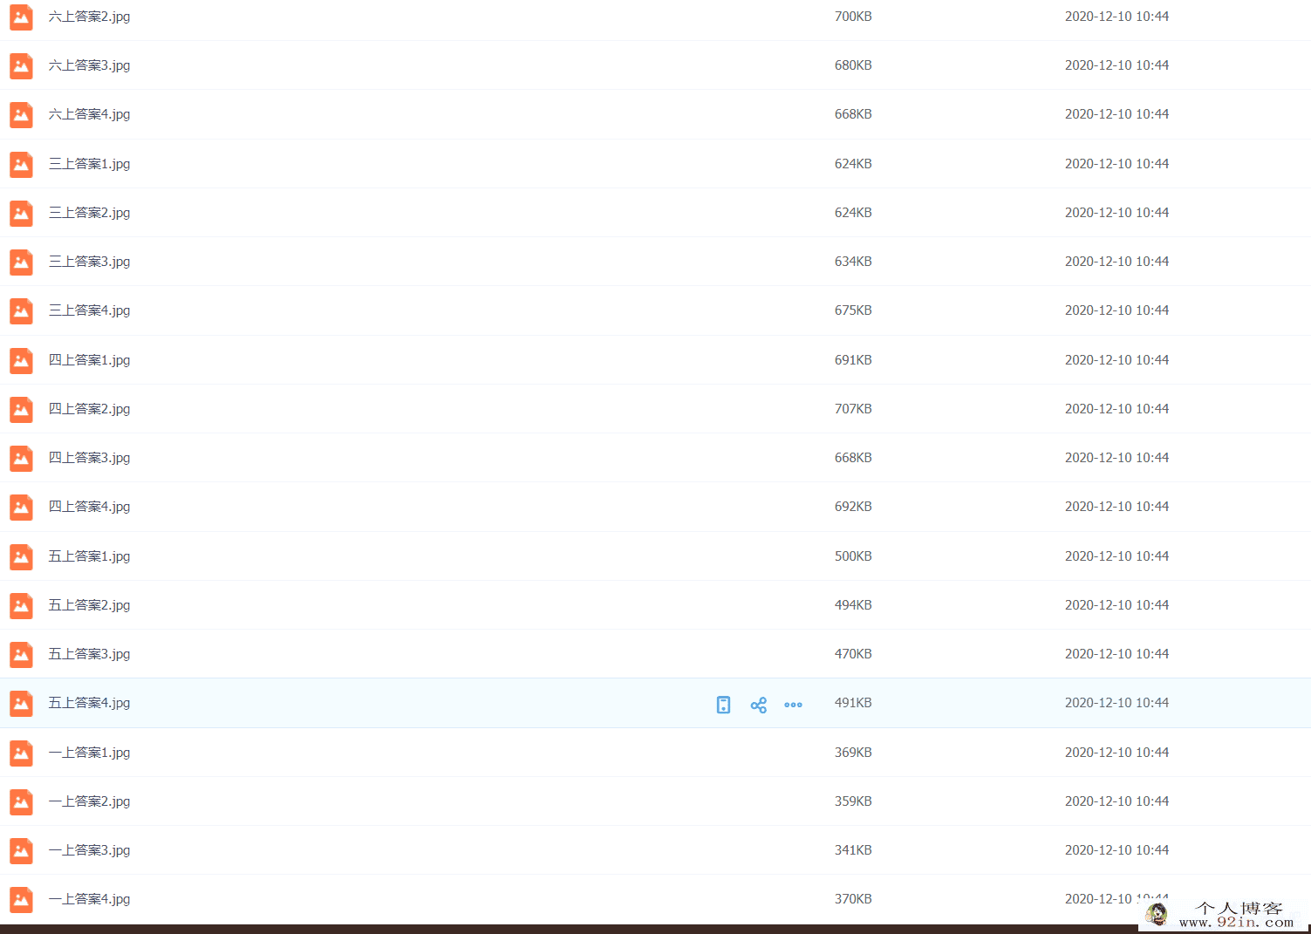1311x934 pixels.
Task: Click image icon for 六上答案2.jpg
Action: point(21,17)
